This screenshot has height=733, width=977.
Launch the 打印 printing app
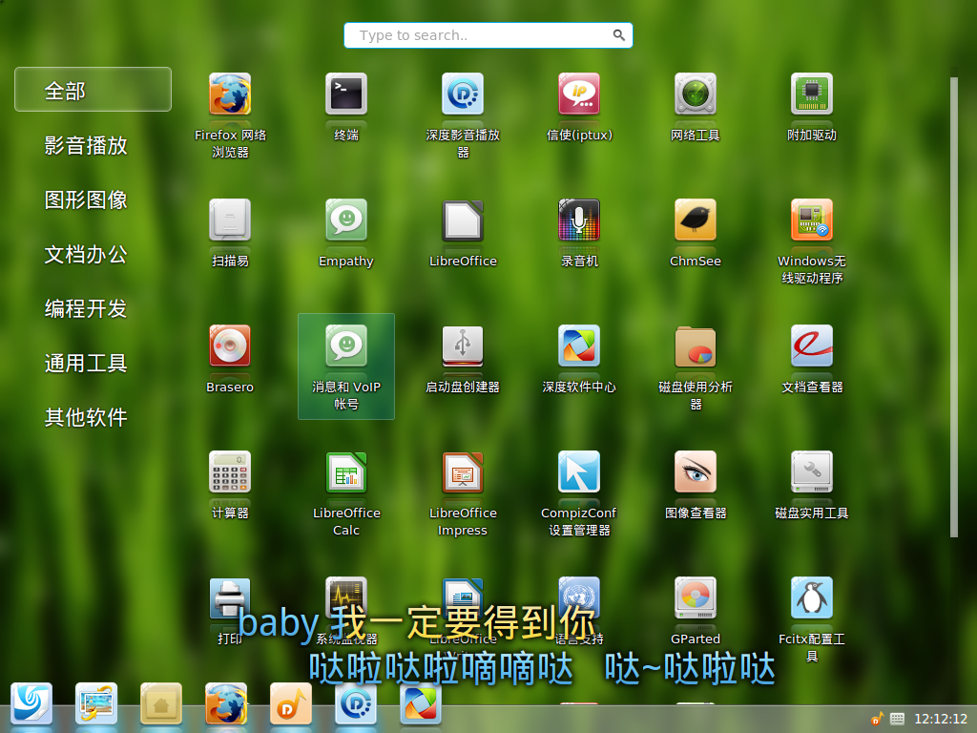tap(230, 597)
